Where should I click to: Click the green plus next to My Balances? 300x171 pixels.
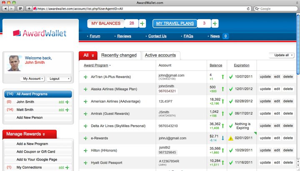142,24
